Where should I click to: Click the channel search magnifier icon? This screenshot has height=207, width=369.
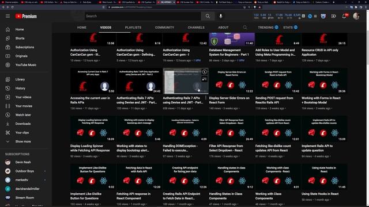click(x=245, y=28)
